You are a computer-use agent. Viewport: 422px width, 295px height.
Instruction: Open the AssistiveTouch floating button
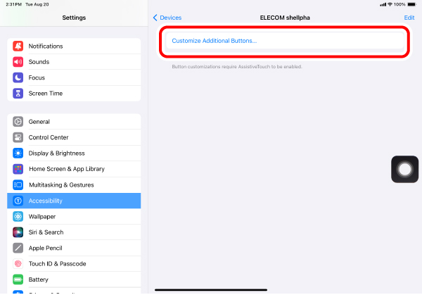click(404, 169)
